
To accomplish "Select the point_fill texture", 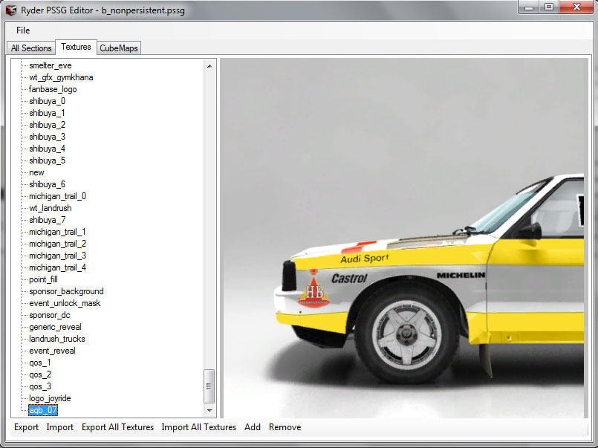I will tap(43, 279).
